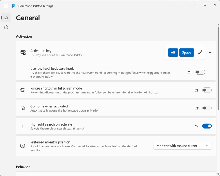Click the Command Palette lightning bolt logo
220x176 pixels.
13,6
